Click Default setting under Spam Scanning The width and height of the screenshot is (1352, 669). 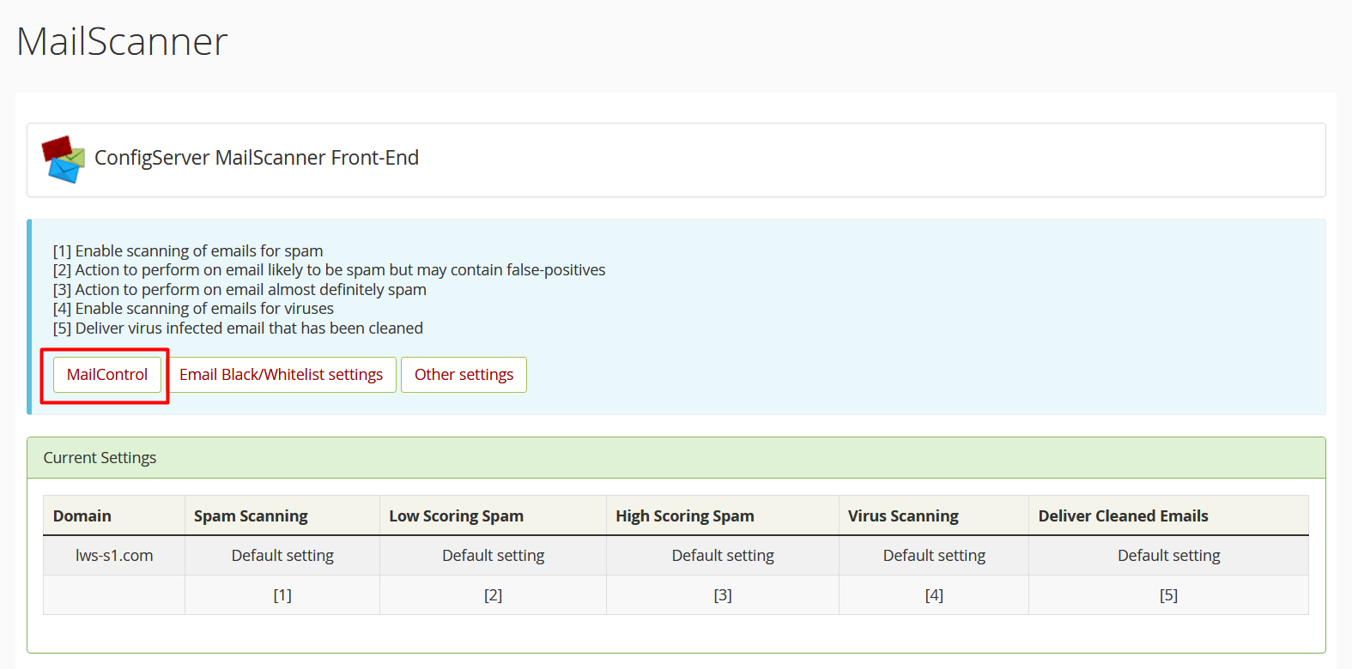[282, 555]
